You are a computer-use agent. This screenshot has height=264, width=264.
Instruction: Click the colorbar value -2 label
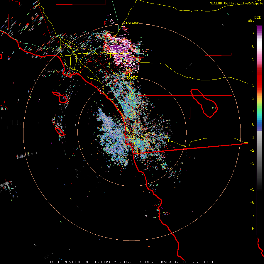[252, 150]
